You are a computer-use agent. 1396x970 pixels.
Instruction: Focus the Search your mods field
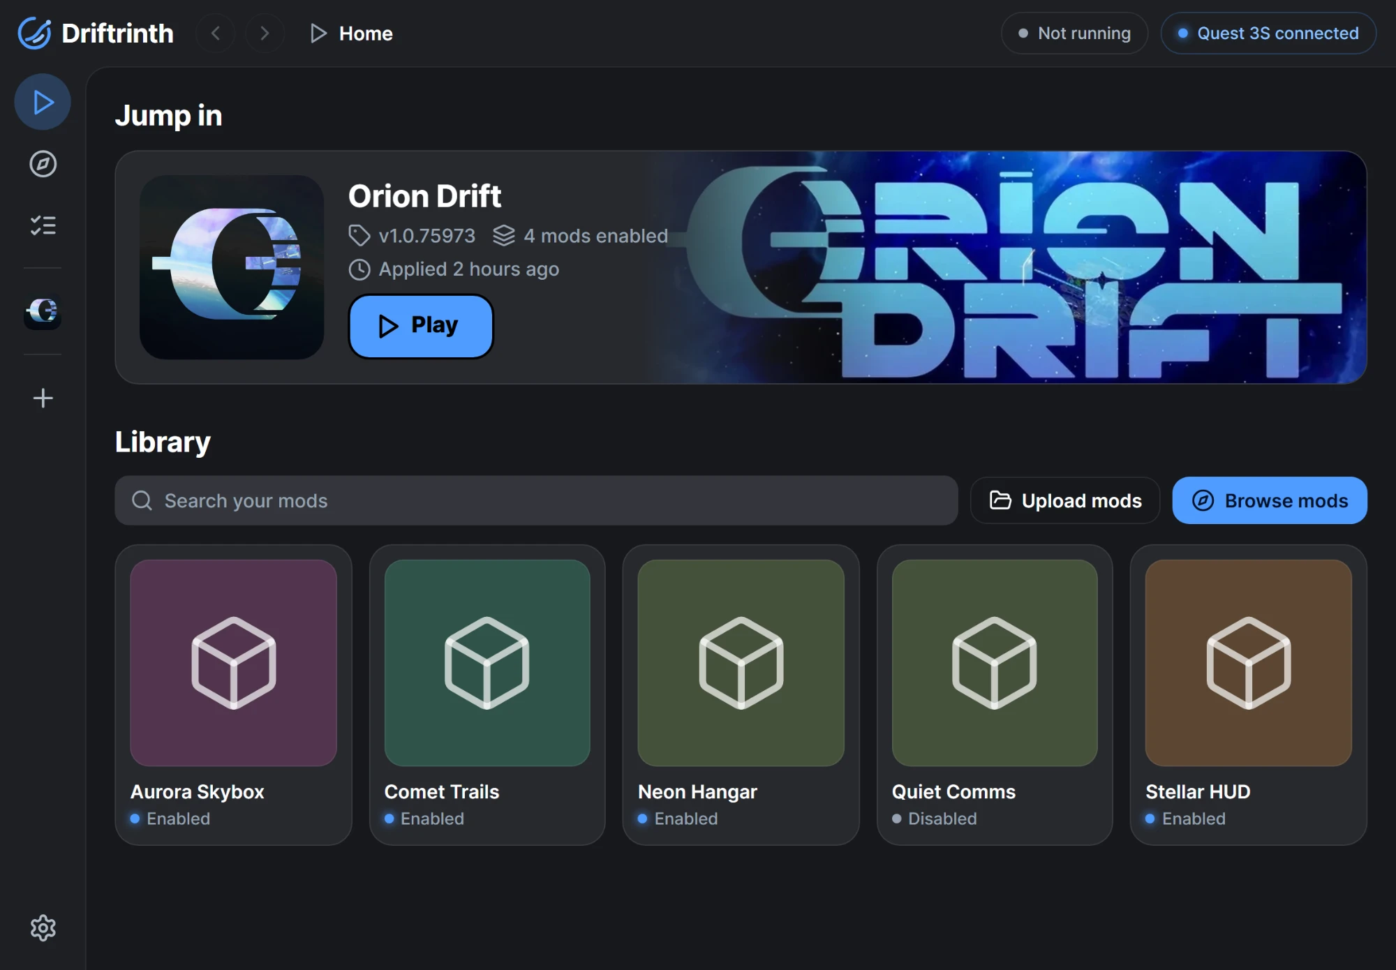536,500
